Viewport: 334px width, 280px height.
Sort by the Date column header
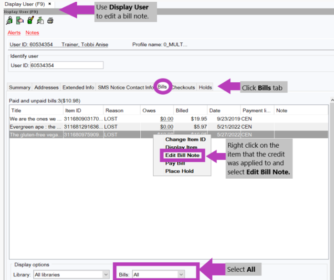click(224, 110)
